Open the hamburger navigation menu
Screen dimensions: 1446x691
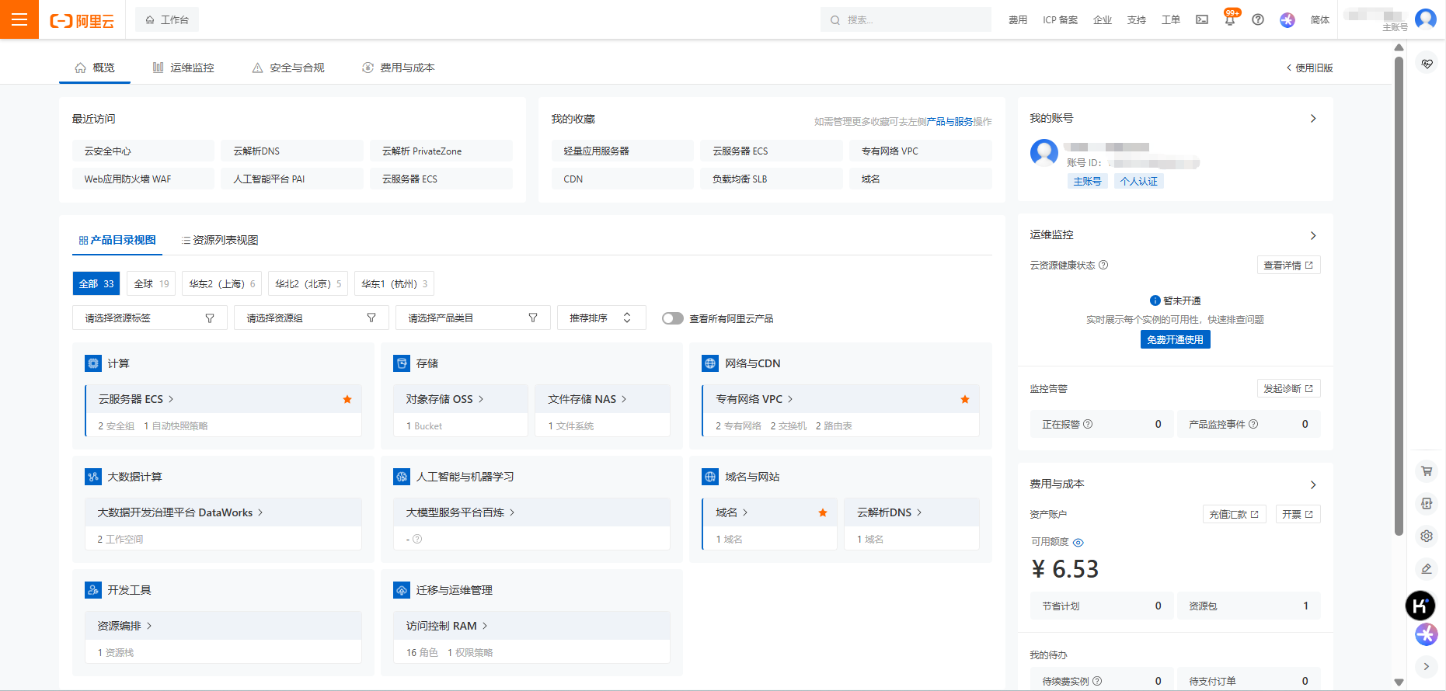click(19, 19)
